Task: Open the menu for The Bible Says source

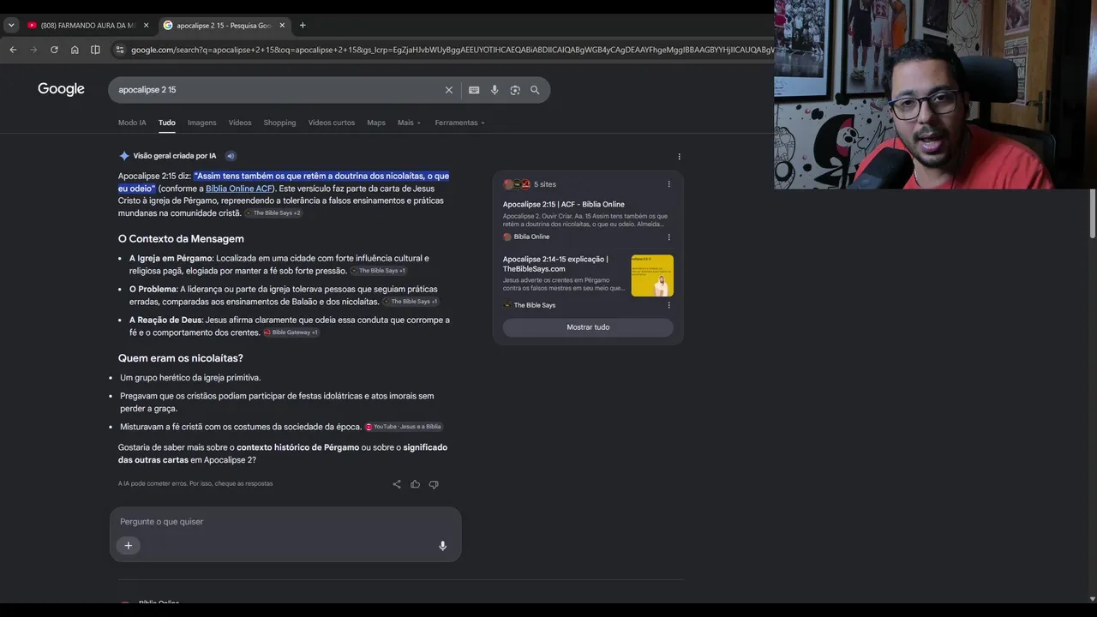Action: (x=669, y=305)
